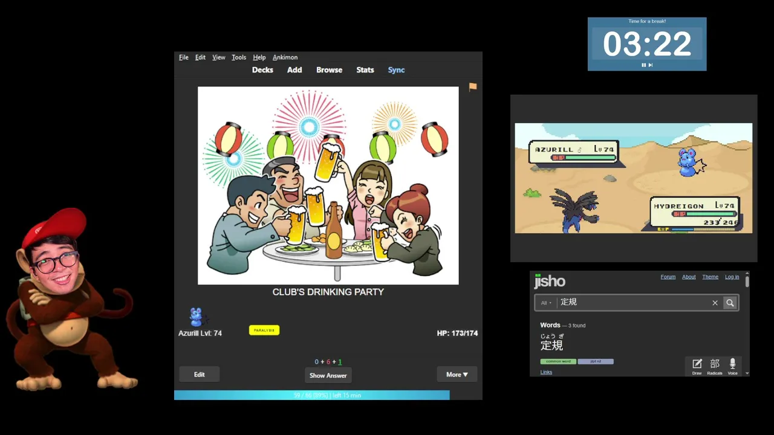Skip to next timer session
Viewport: 774px width, 435px height.
651,65
